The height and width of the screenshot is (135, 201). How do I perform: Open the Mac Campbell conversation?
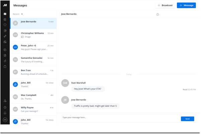tap(33, 97)
